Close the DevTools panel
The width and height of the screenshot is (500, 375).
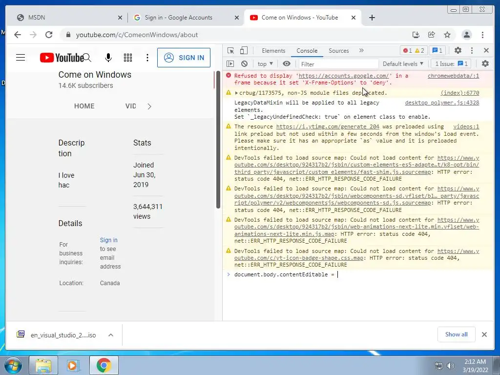coord(486,50)
